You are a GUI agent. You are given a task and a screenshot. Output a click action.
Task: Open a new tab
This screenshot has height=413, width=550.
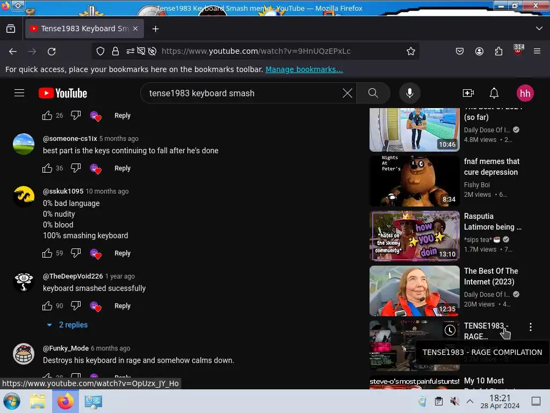(155, 29)
